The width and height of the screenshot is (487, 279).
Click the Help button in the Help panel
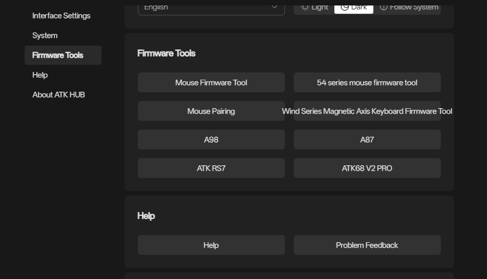pyautogui.click(x=211, y=245)
